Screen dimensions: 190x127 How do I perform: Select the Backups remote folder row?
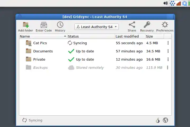pyautogui.click(x=40, y=67)
